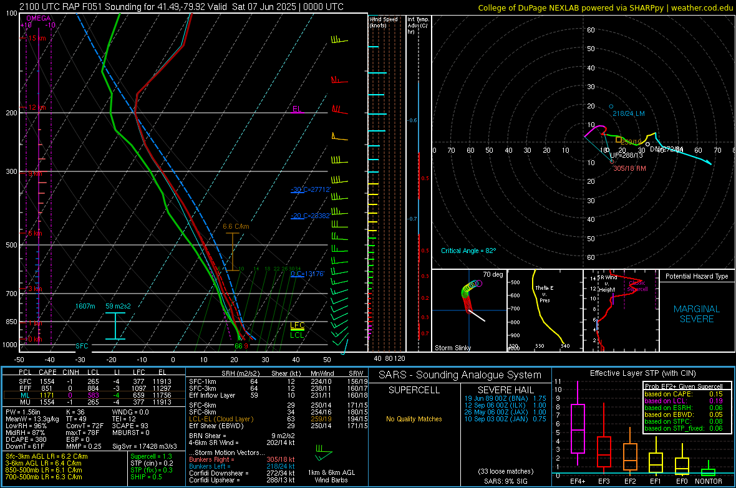The height and width of the screenshot is (488, 736).
Task: Click the 'UP=288/13' hodograph label
Action: [626, 155]
